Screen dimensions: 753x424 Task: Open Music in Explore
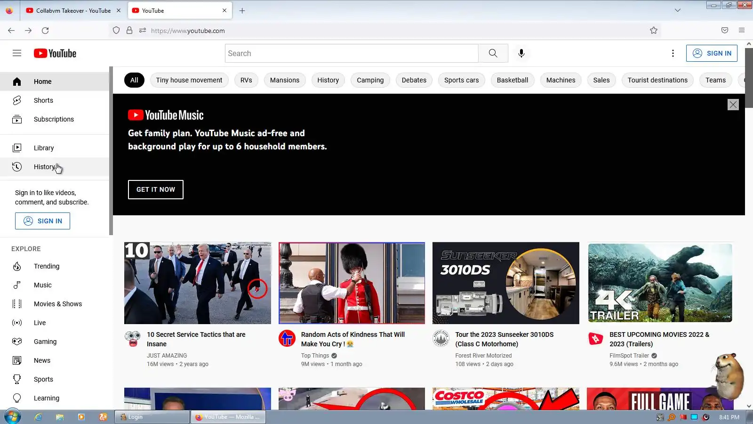point(55,285)
